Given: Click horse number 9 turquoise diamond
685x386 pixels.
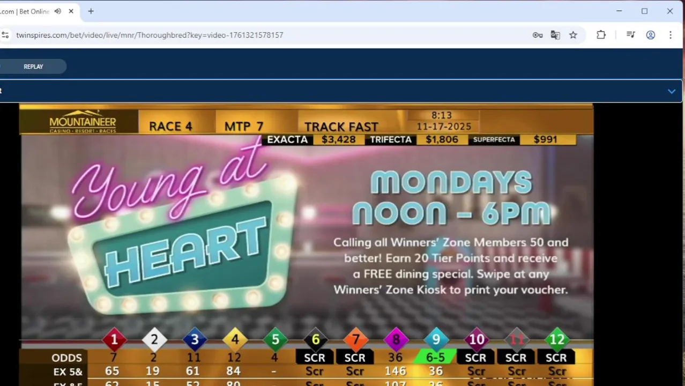Looking at the screenshot, I should [x=436, y=339].
